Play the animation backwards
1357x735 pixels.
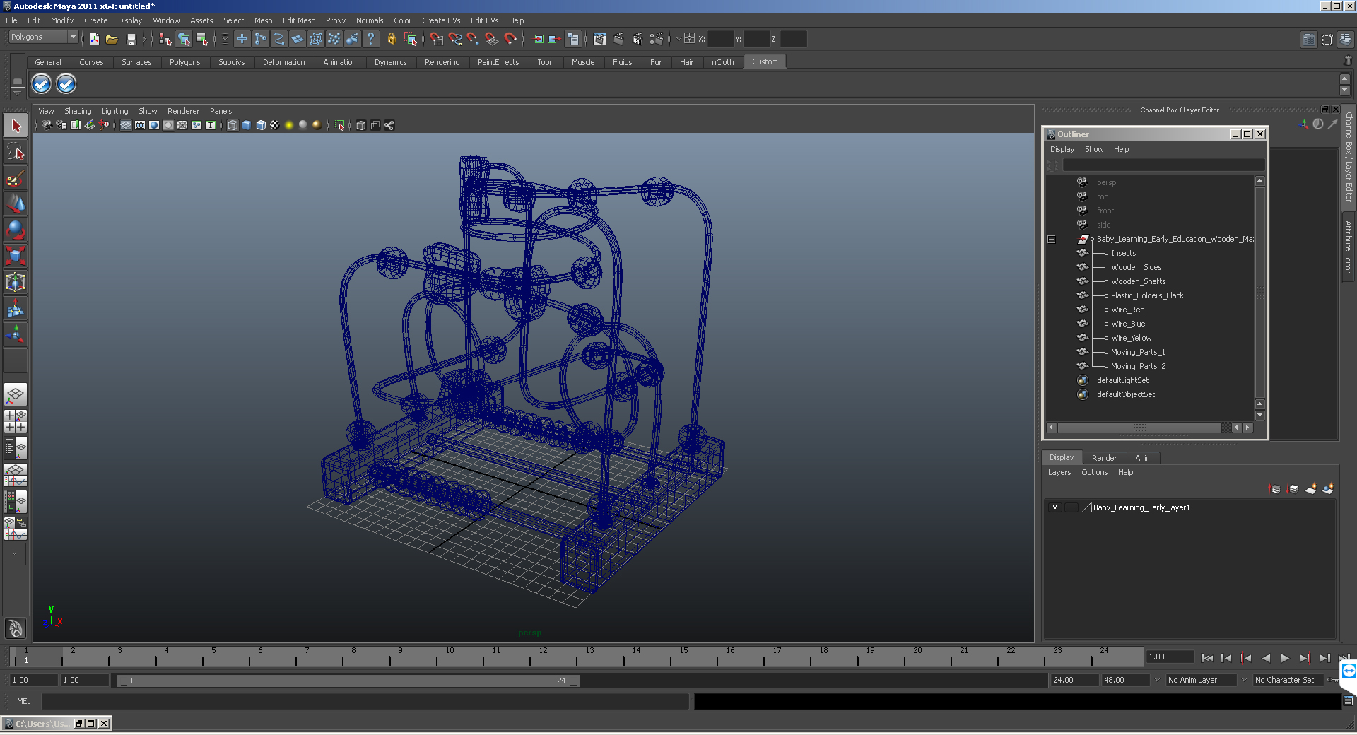1266,658
